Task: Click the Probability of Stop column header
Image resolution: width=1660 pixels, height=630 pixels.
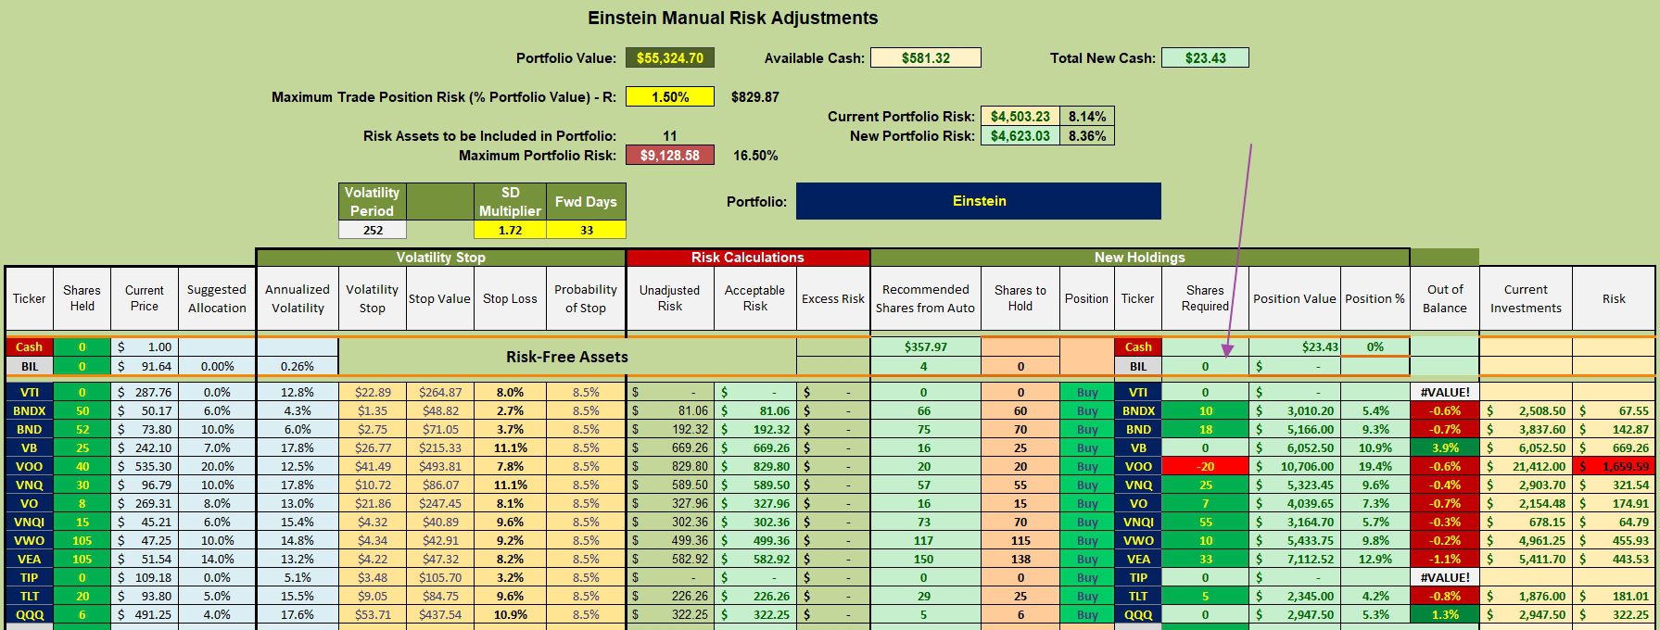Action: coord(586,298)
